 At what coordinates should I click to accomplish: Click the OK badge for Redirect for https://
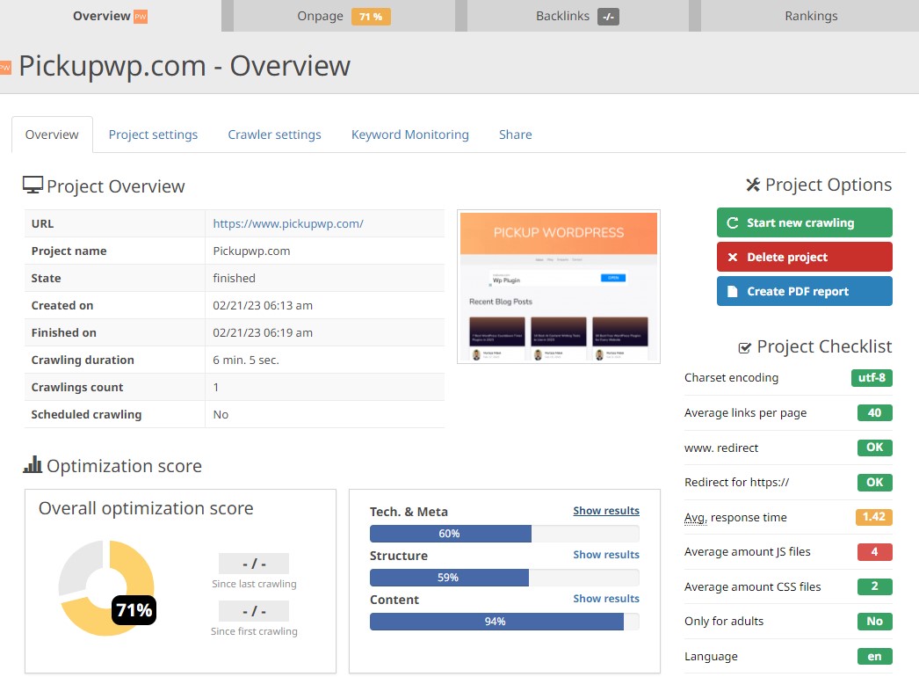click(874, 482)
